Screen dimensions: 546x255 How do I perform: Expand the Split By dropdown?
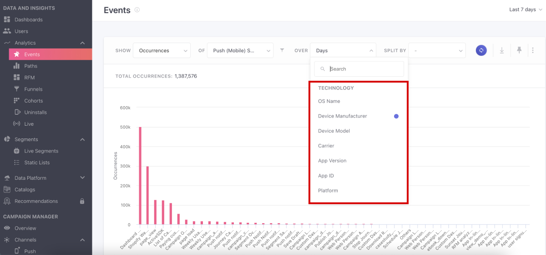(x=437, y=51)
